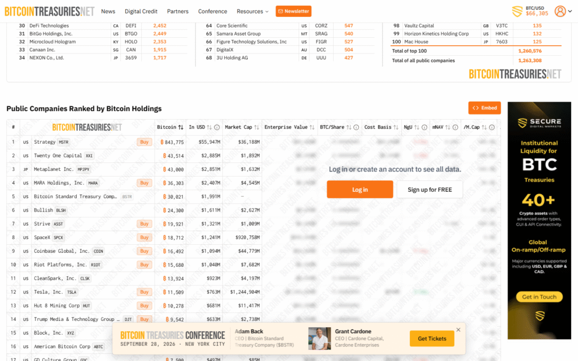This screenshot has height=361, width=578.
Task: Open Bullish BLSH company link
Action: pyautogui.click(x=43, y=210)
